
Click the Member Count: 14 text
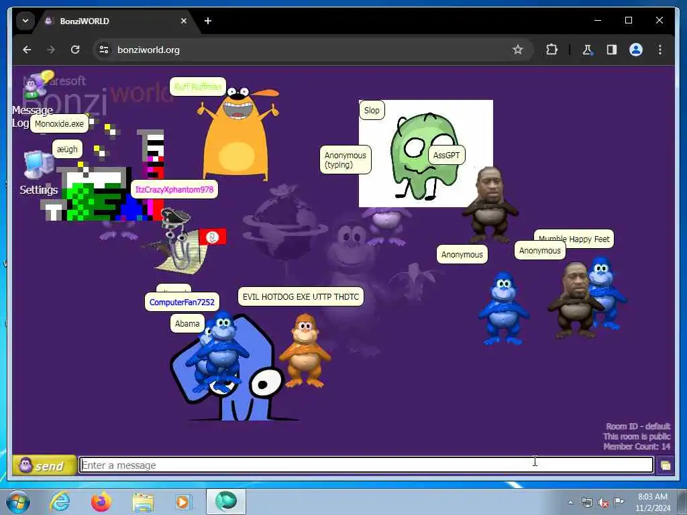pyautogui.click(x=637, y=446)
